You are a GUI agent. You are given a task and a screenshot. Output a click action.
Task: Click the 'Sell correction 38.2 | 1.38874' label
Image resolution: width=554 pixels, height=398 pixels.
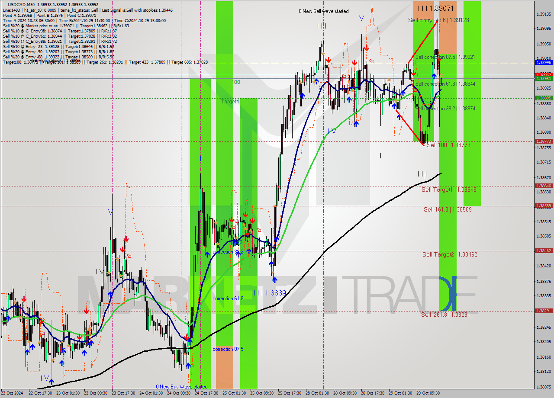(445, 109)
